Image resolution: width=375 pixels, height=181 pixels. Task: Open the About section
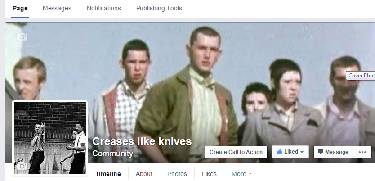144,174
